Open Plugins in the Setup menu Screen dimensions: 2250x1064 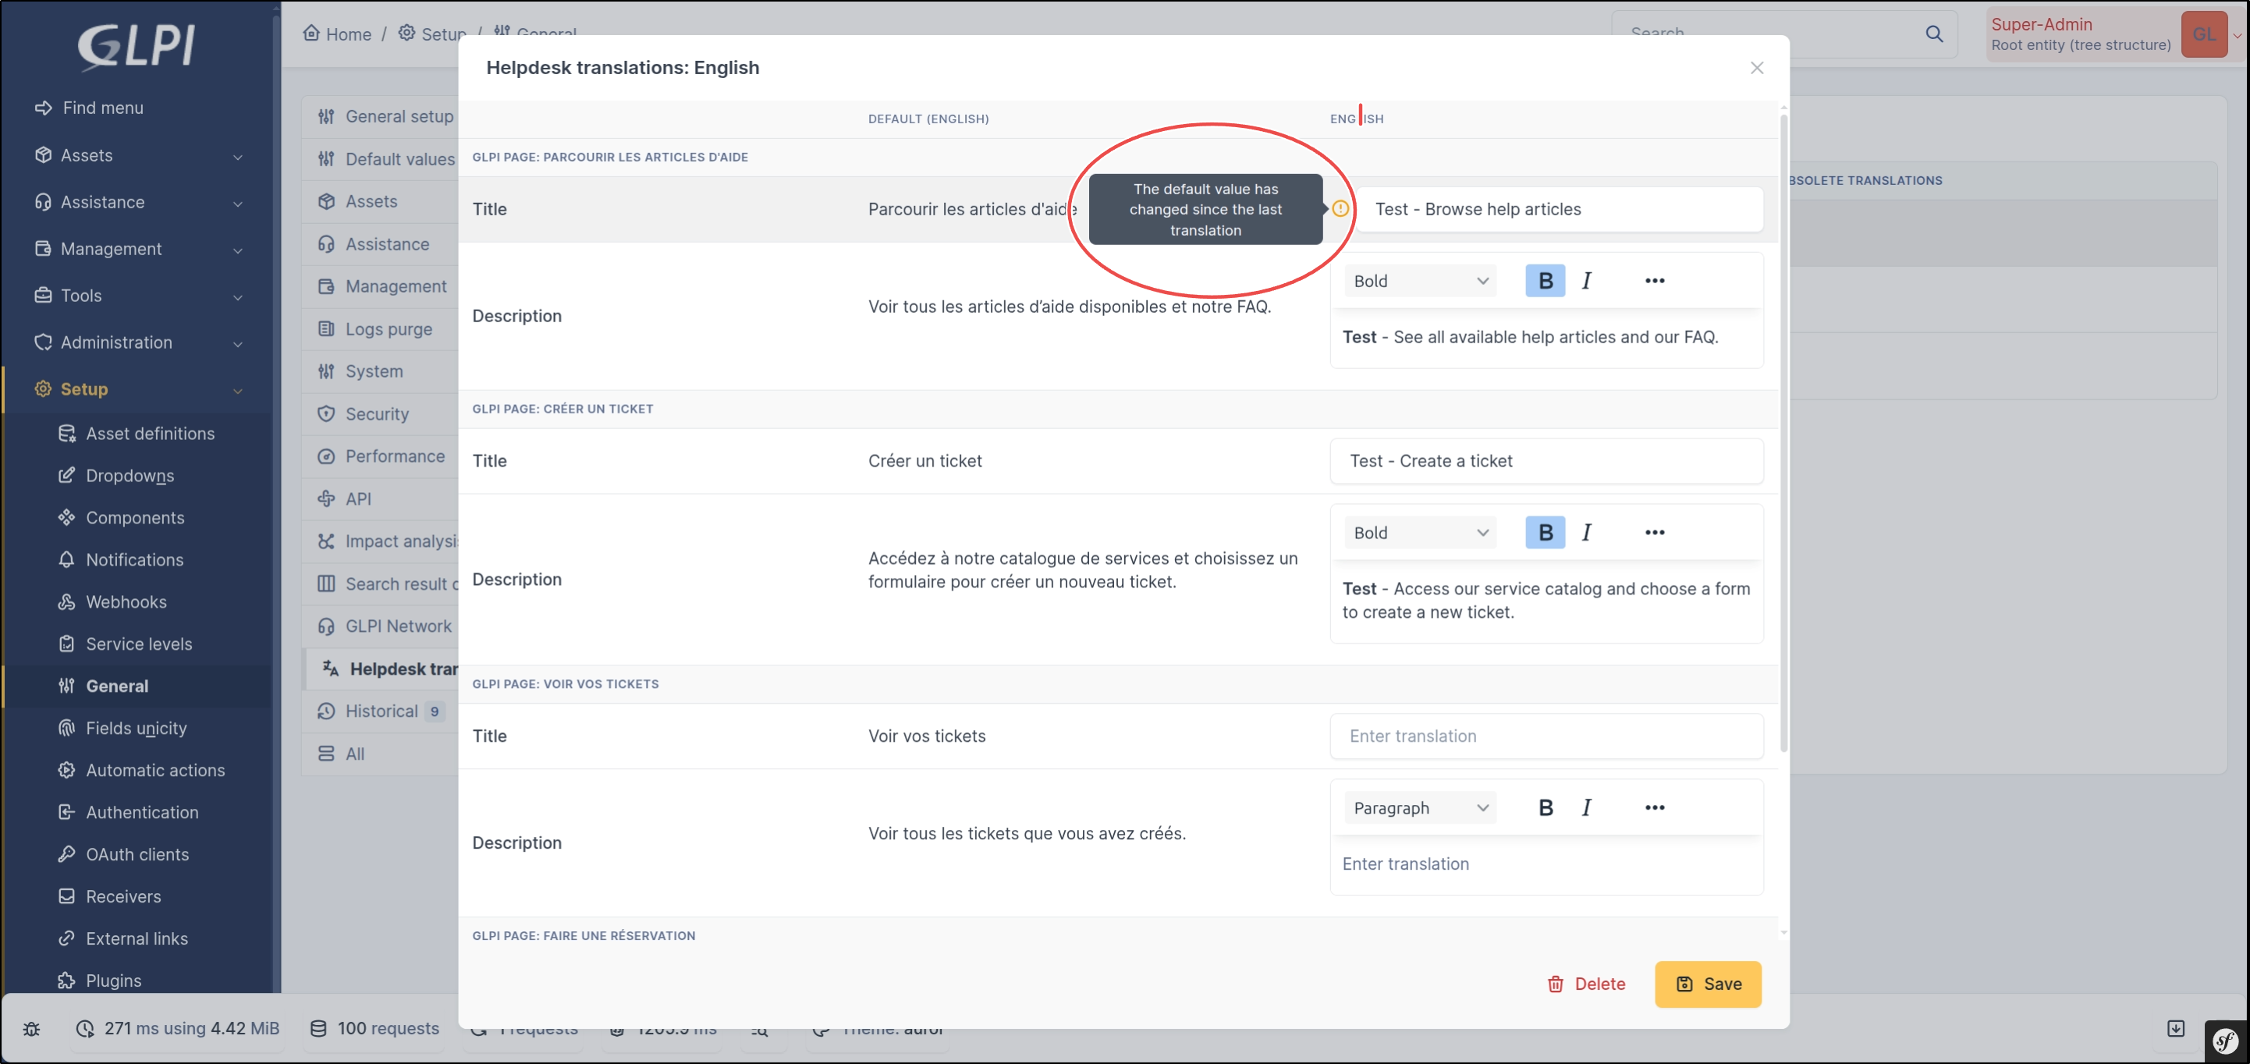112,980
